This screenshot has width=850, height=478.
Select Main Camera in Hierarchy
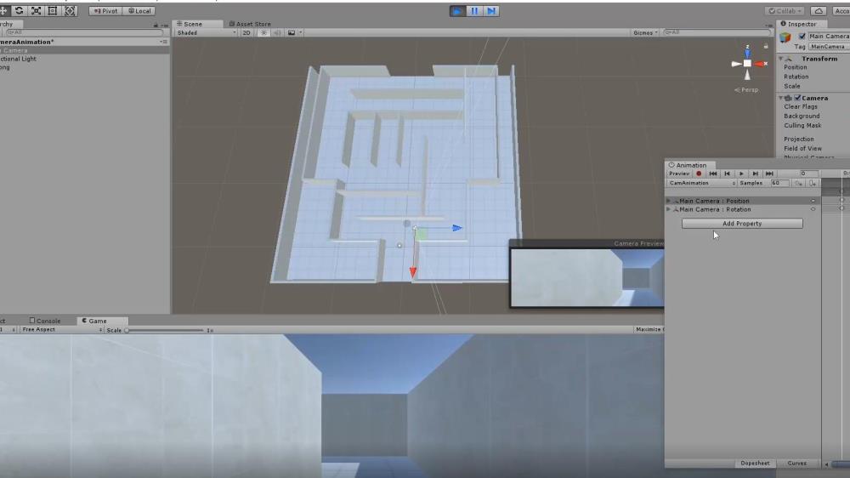[x=84, y=50]
